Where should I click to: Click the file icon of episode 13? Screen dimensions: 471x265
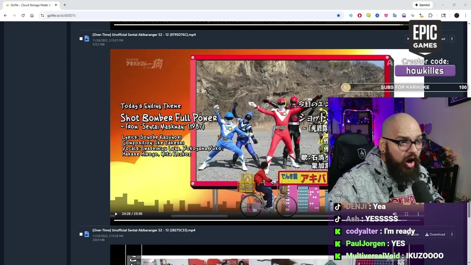[x=87, y=234]
